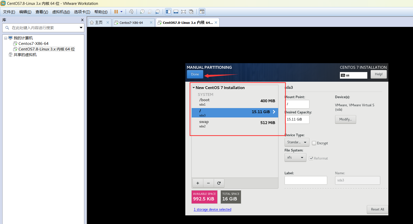Viewport: 413px width, 224px height.
Task: Open the 帮助(H) menu
Action: click(101, 12)
